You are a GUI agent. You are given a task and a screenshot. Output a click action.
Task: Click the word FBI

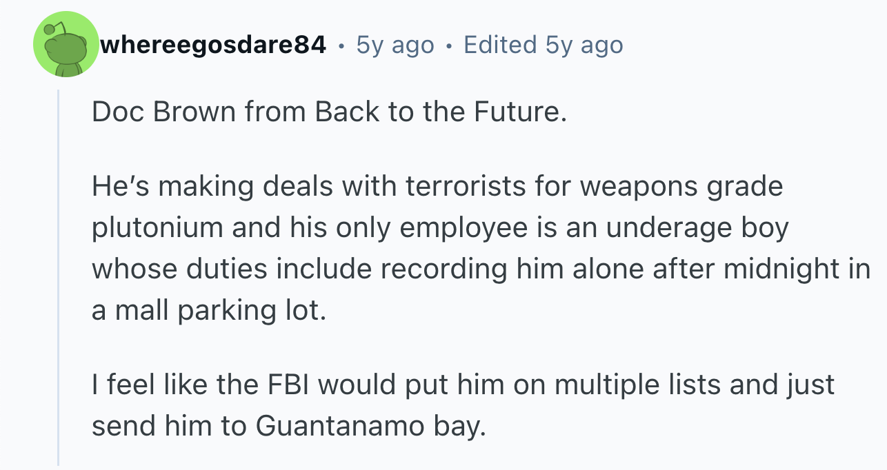(x=284, y=385)
